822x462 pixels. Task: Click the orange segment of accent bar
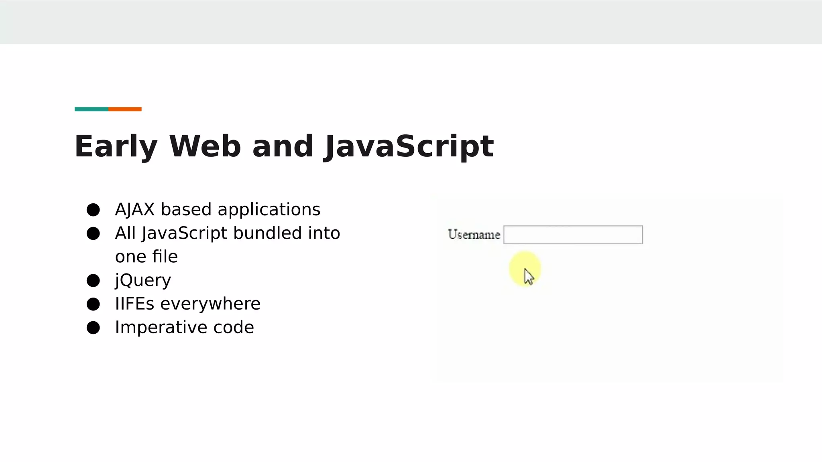(x=125, y=109)
